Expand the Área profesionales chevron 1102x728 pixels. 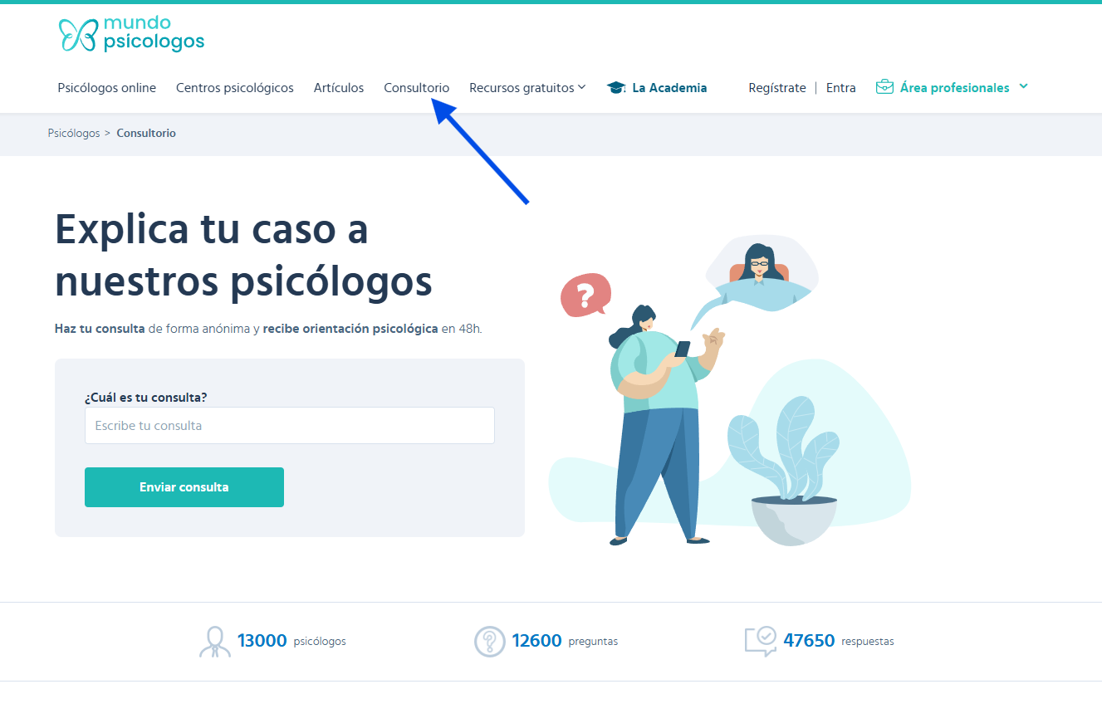point(1023,86)
